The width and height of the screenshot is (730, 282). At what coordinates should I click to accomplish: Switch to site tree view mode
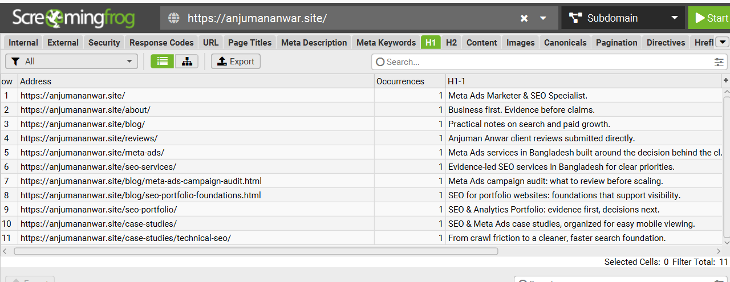click(x=186, y=61)
